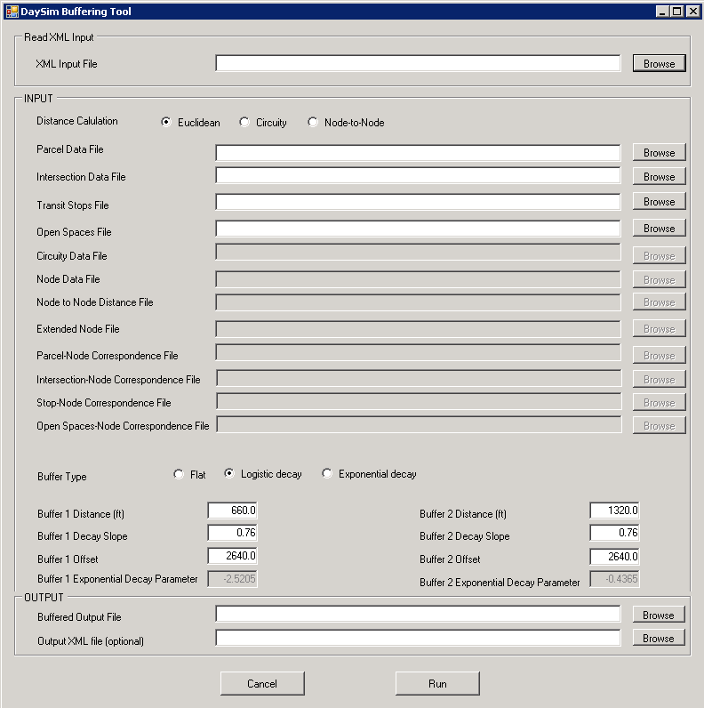Browse for Buffered Output File
This screenshot has width=704, height=708.
[659, 615]
